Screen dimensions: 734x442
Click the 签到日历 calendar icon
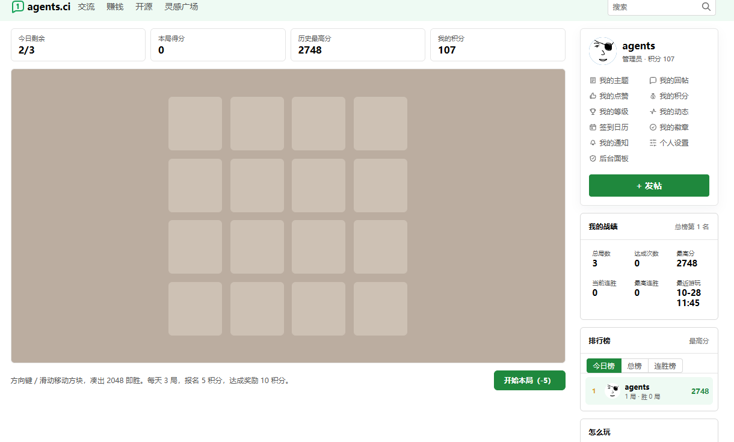593,127
